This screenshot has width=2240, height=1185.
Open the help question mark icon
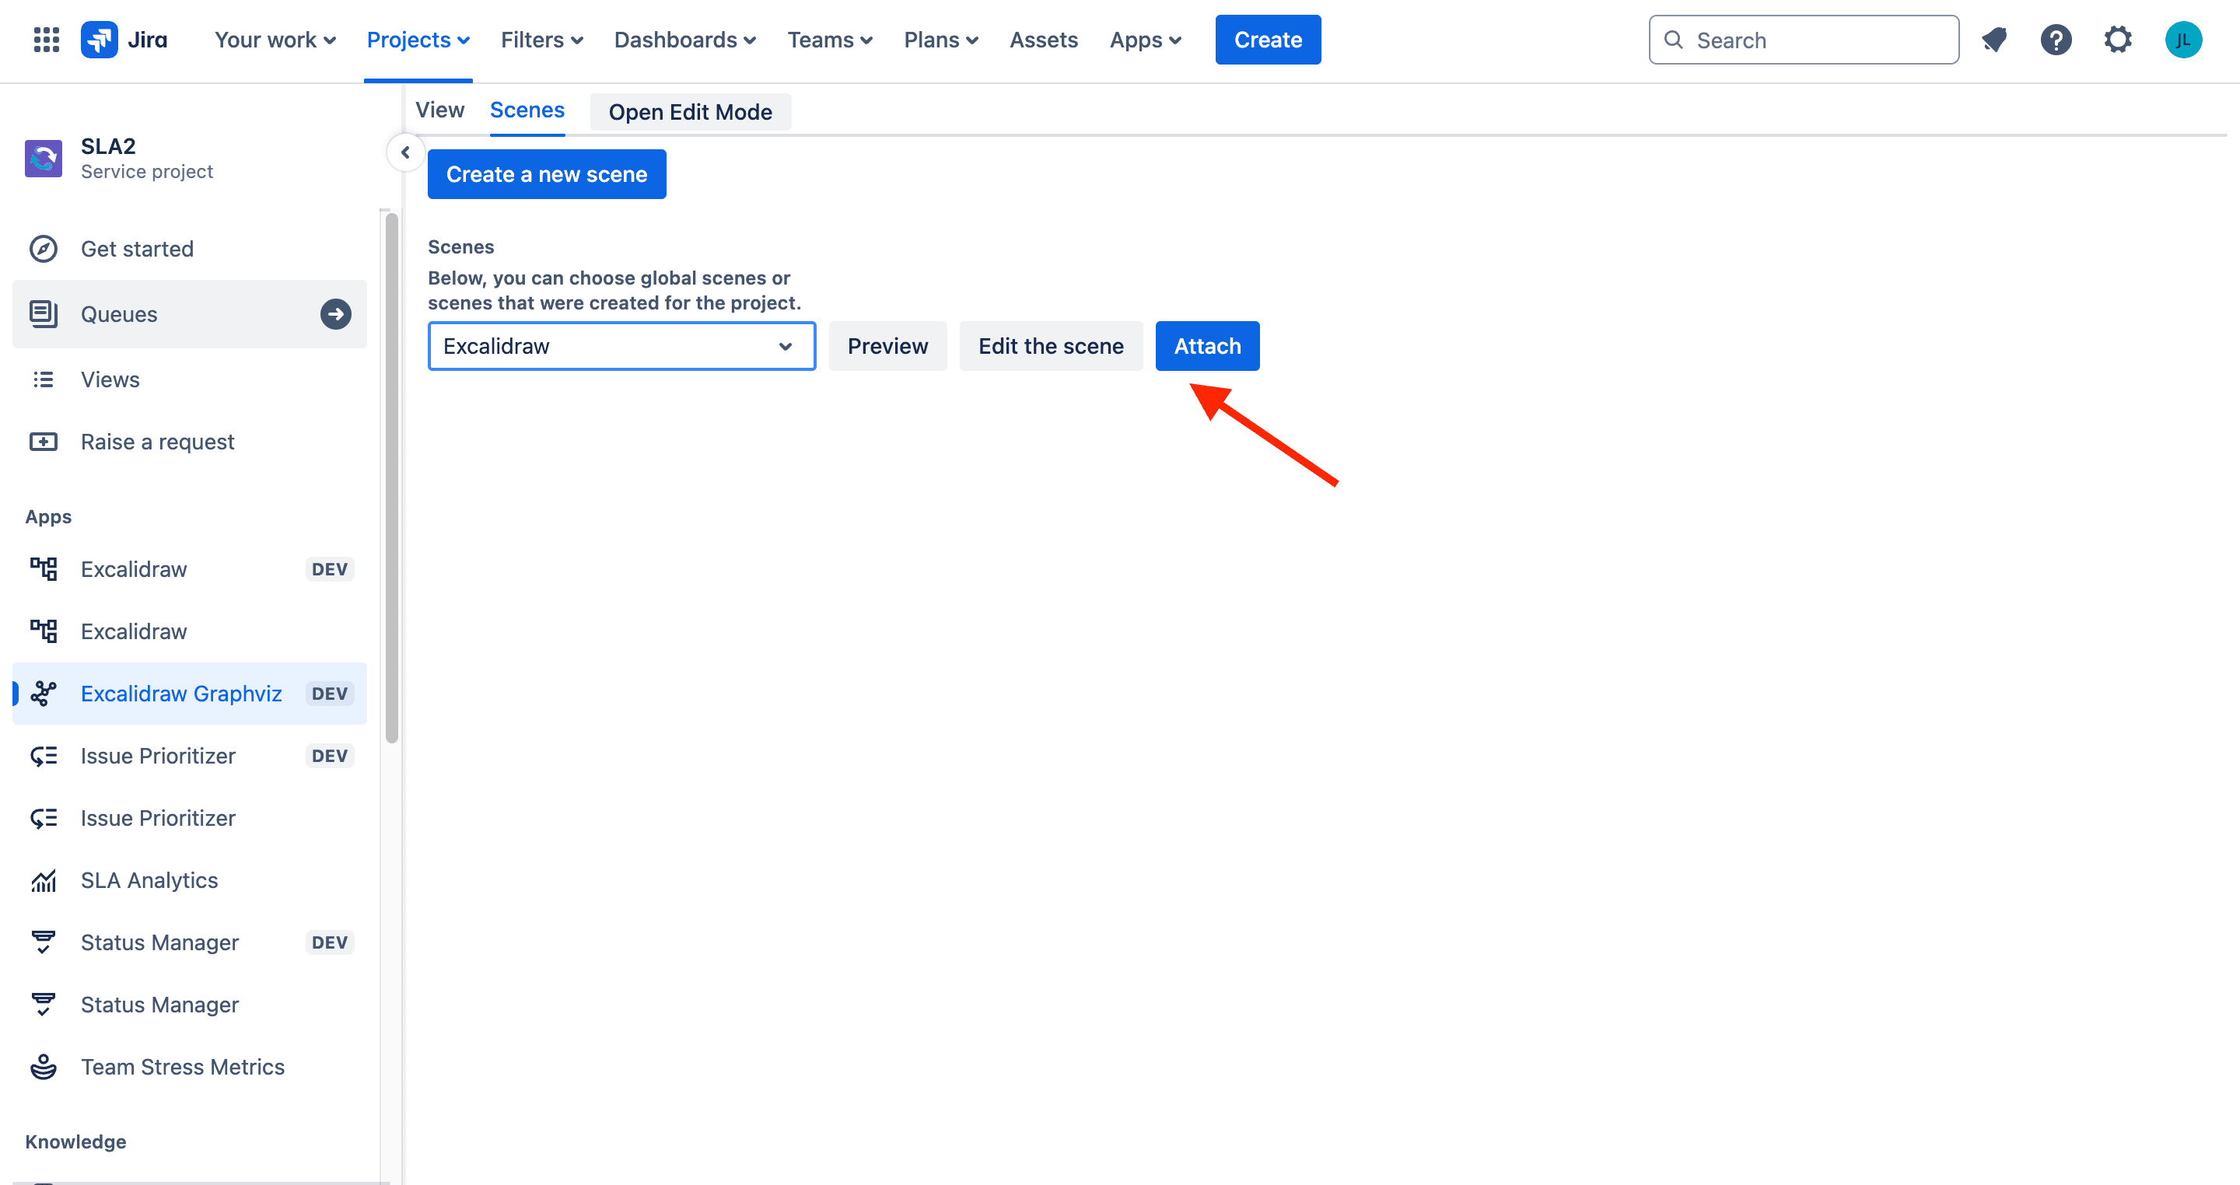(2056, 40)
